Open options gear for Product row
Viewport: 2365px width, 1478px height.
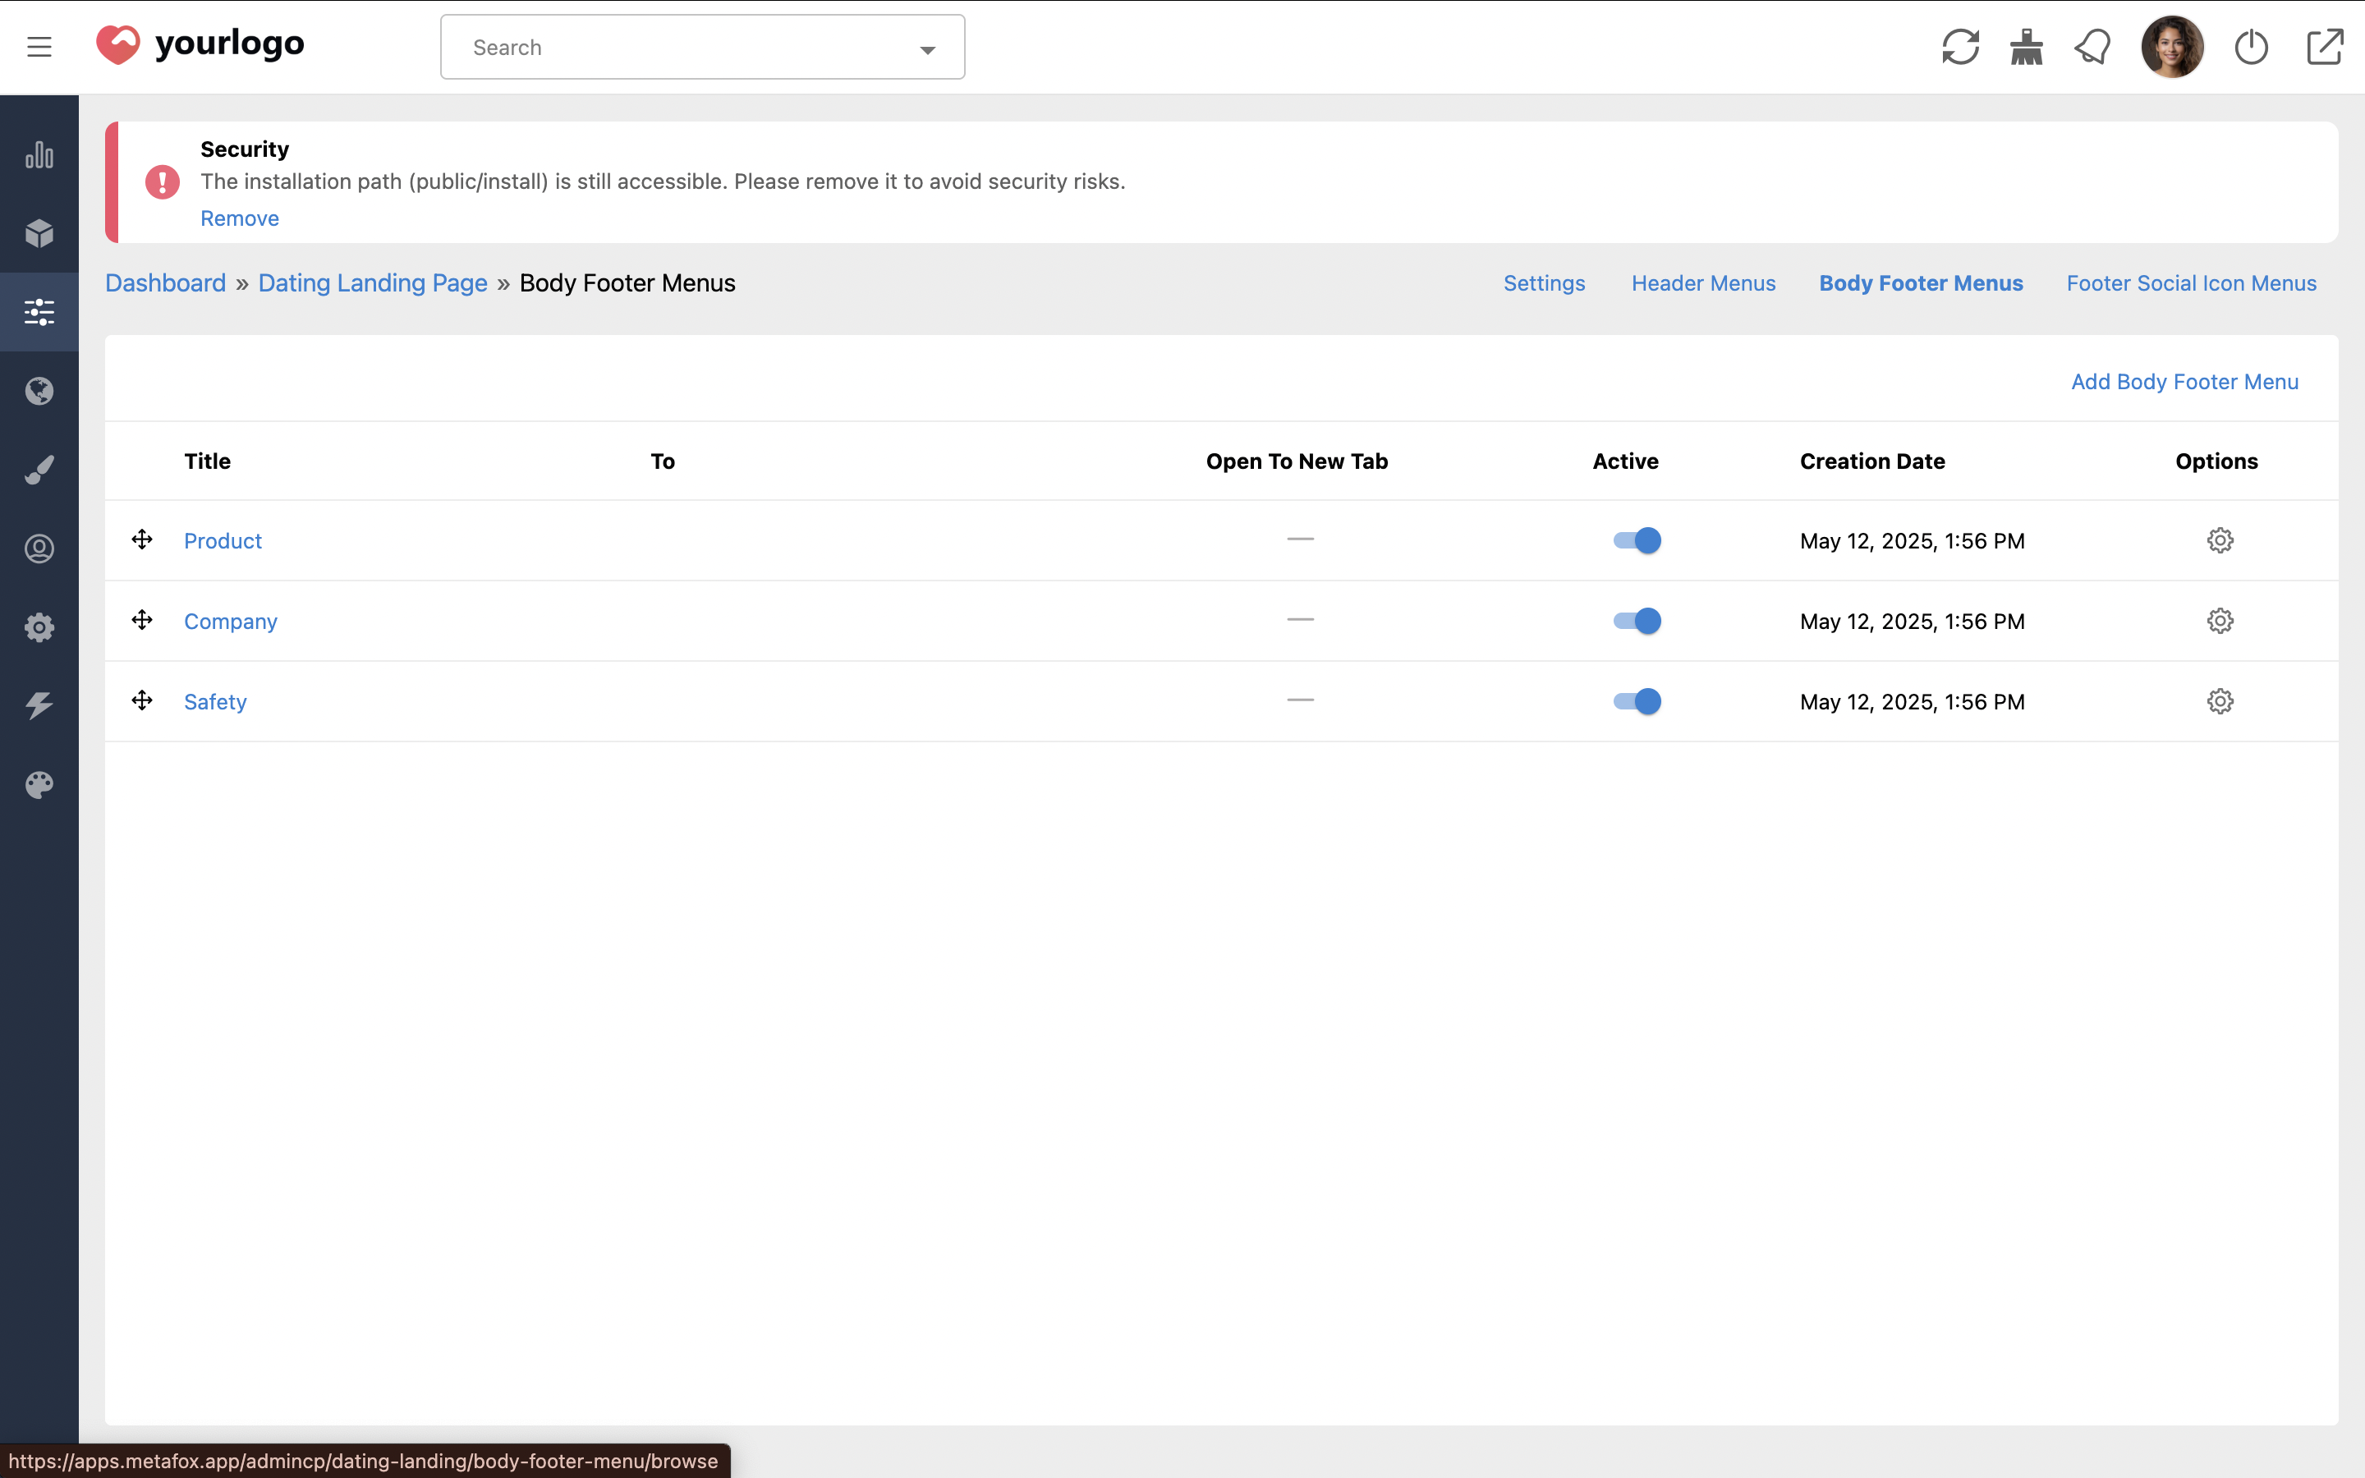click(x=2220, y=540)
